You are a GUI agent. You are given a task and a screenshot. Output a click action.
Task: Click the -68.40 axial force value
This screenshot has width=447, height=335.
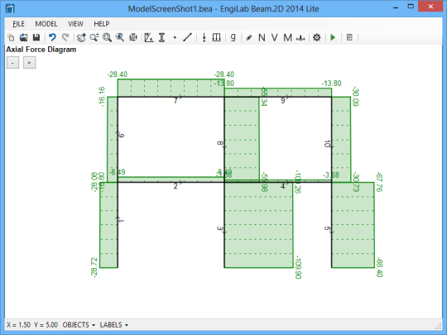[379, 267]
